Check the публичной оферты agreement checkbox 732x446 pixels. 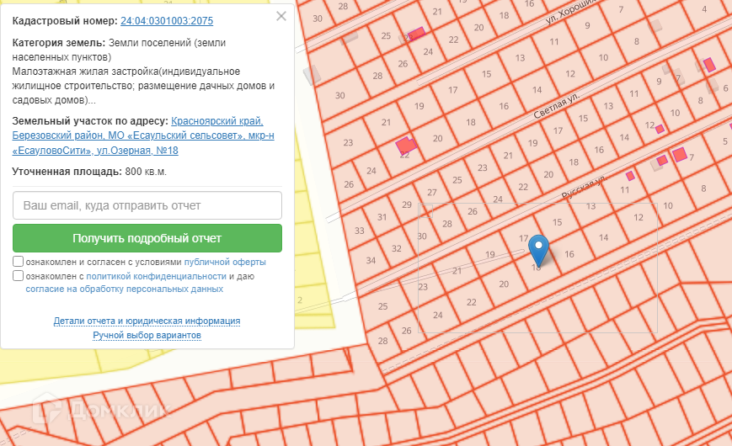coord(18,261)
